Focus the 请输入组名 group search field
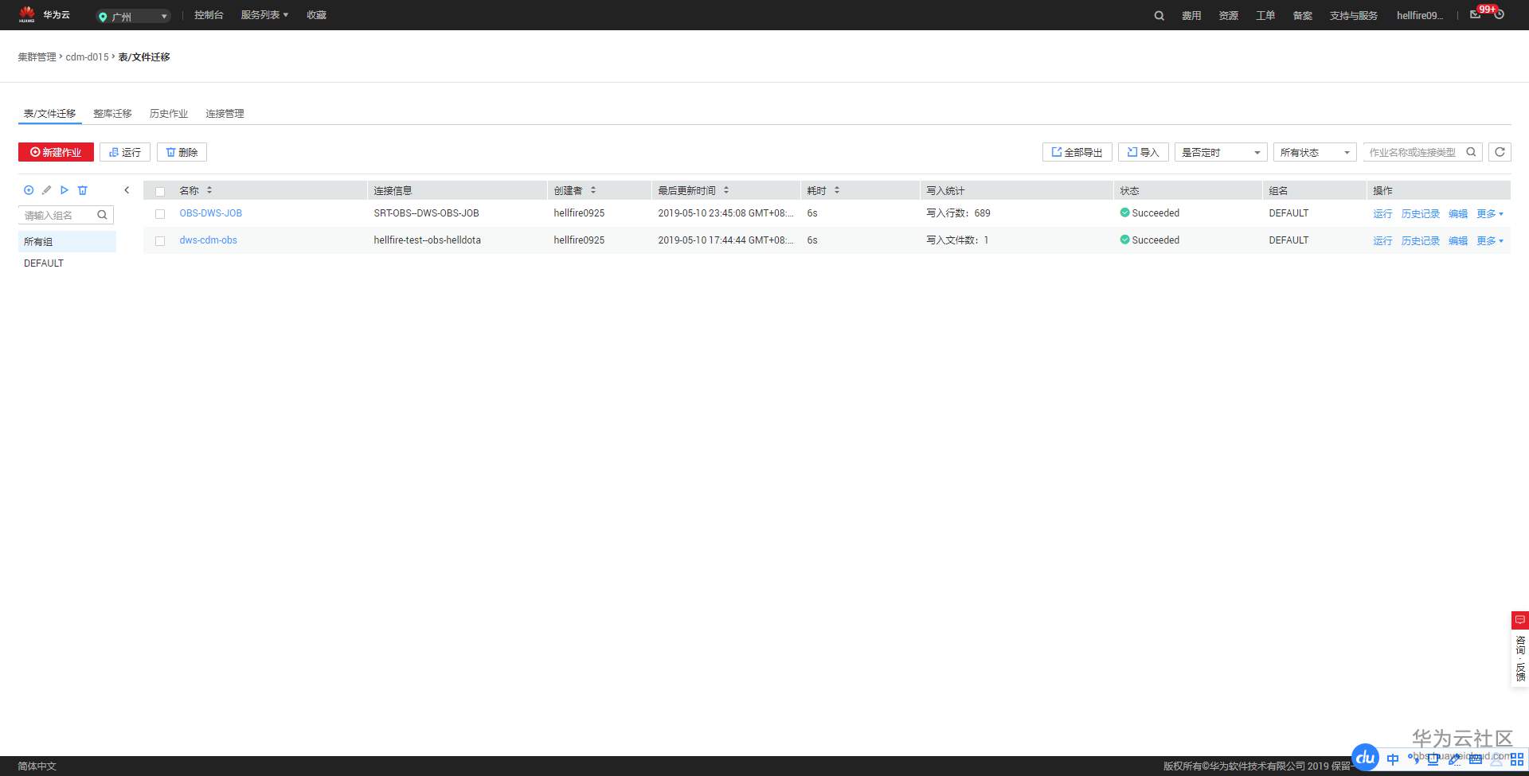1529x776 pixels. pyautogui.click(x=66, y=215)
